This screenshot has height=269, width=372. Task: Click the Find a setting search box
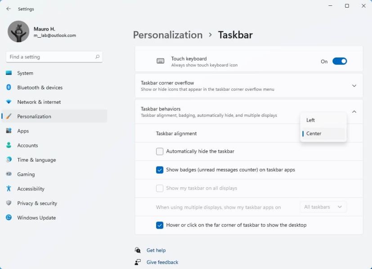point(50,57)
